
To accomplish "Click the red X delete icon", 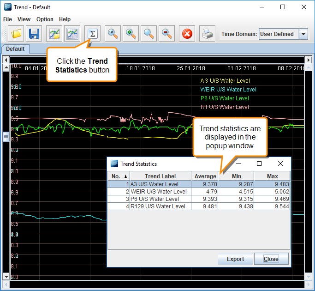I will click(187, 34).
